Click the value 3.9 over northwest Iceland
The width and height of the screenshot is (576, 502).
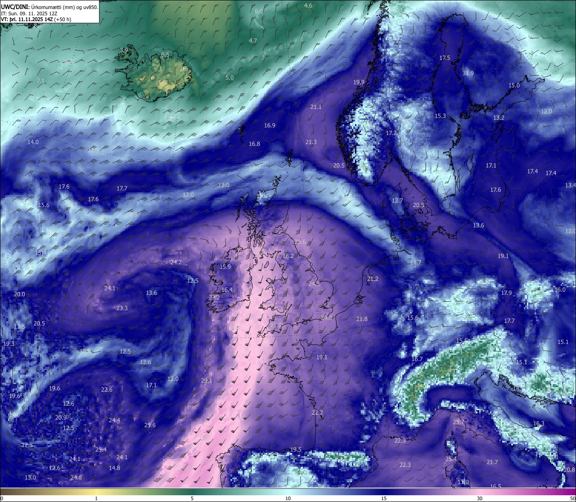coord(124,50)
